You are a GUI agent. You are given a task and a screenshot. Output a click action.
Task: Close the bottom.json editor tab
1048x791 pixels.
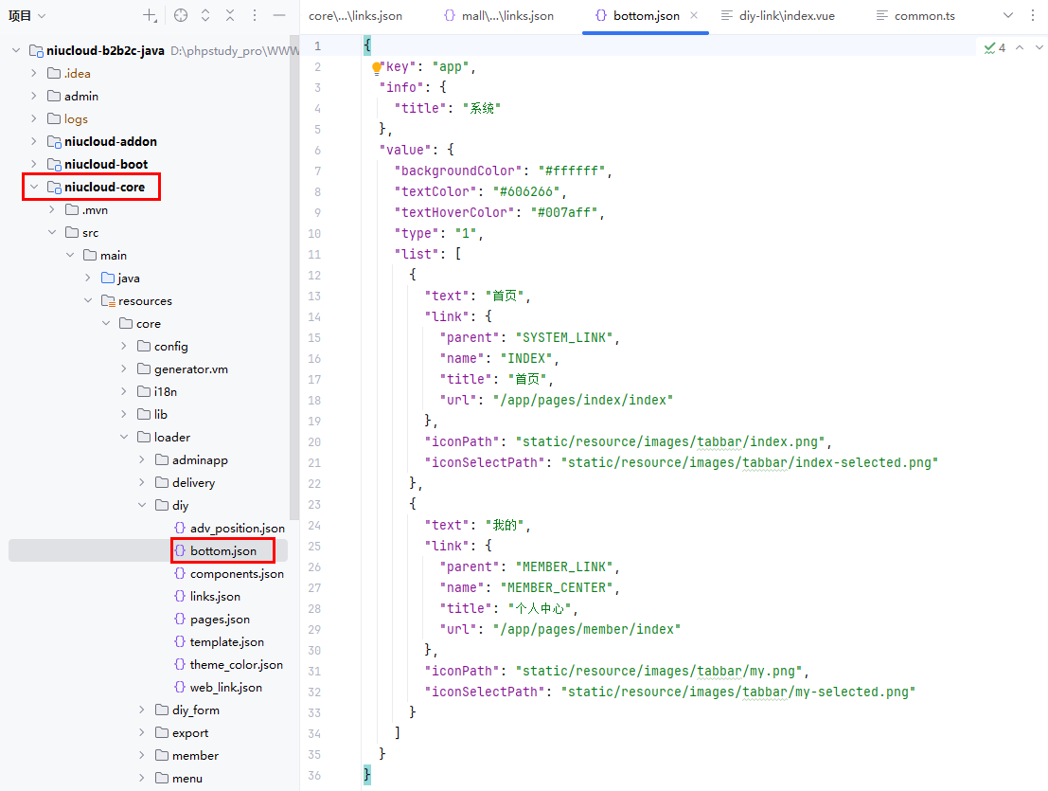point(694,15)
